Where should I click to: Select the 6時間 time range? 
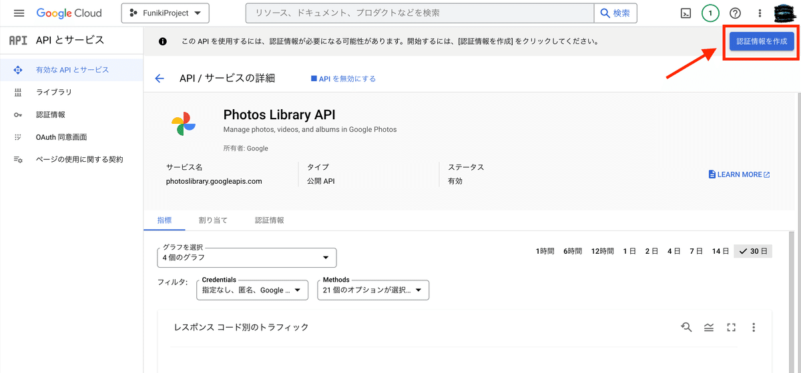(x=573, y=251)
